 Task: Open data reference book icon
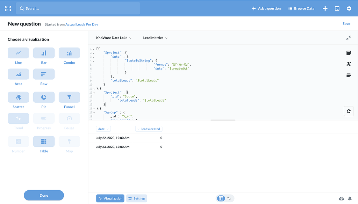tap(349, 53)
